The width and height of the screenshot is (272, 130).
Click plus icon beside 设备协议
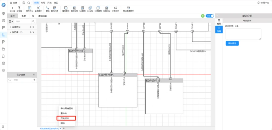[x=31, y=27]
